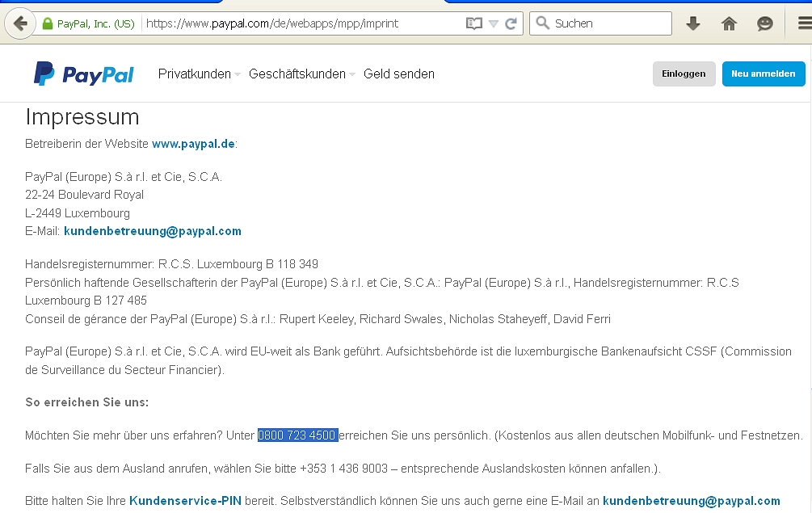Open reader view icon in address bar
This screenshot has width=812, height=513.
[473, 23]
